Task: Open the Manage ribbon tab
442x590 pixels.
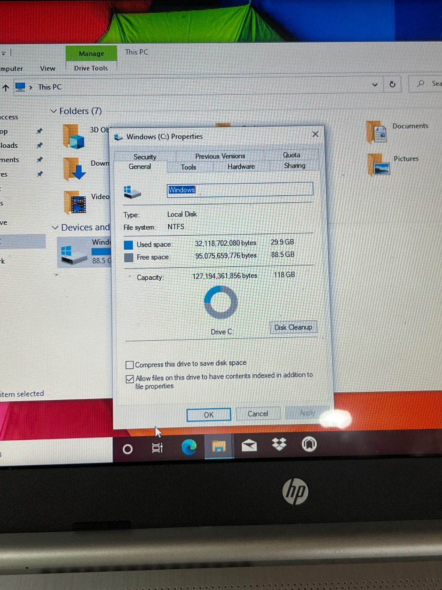Action: click(91, 53)
